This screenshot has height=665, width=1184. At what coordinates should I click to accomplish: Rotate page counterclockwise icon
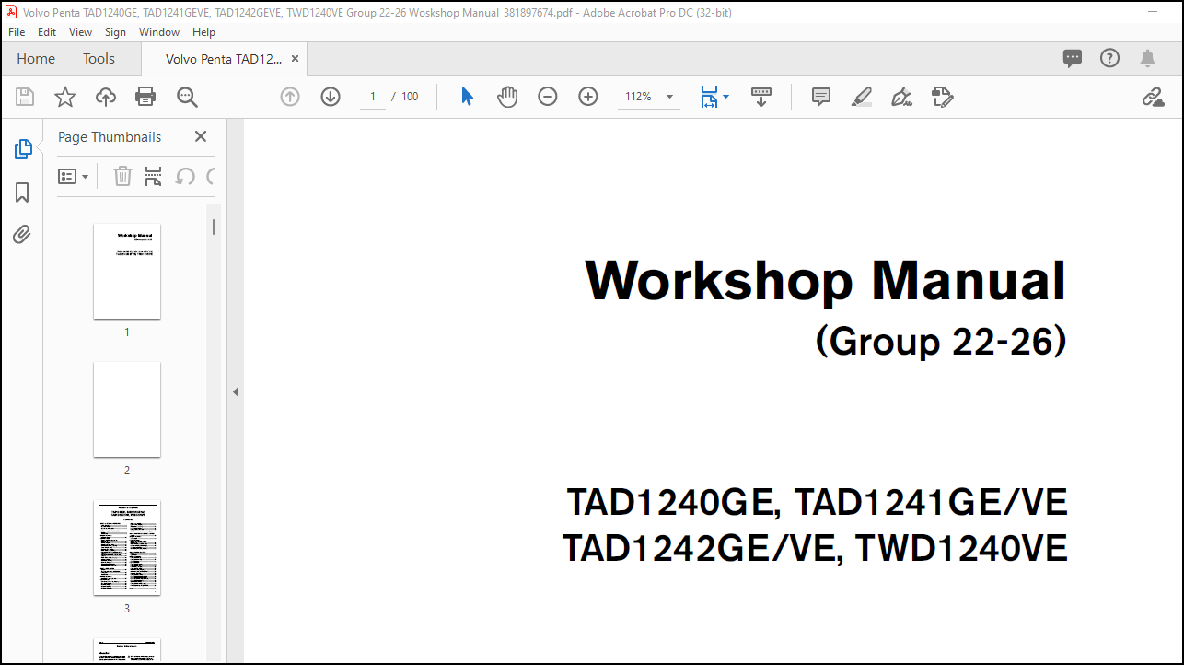(185, 176)
